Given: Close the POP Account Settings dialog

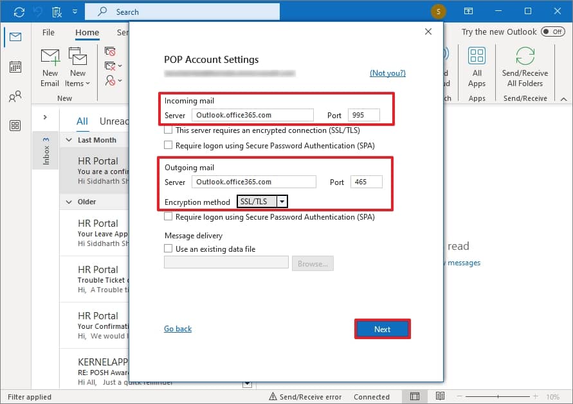Looking at the screenshot, I should click(x=428, y=31).
